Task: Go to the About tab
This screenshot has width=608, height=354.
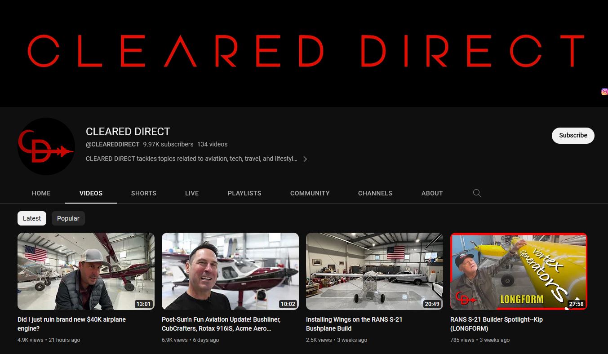Action: pos(432,193)
